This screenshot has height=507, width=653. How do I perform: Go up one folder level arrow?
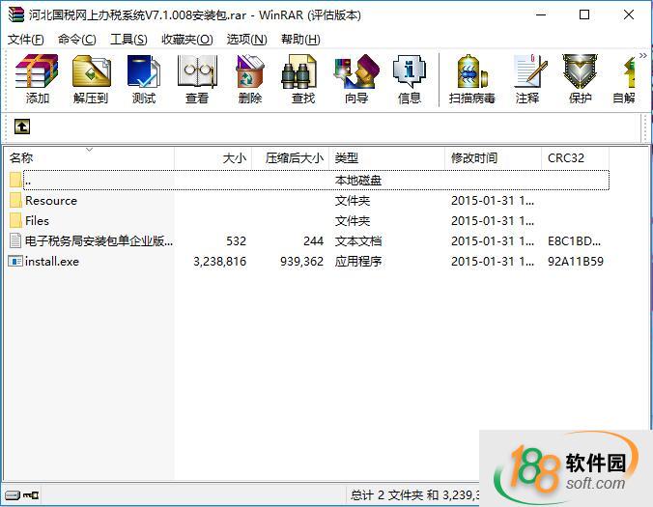pos(21,127)
